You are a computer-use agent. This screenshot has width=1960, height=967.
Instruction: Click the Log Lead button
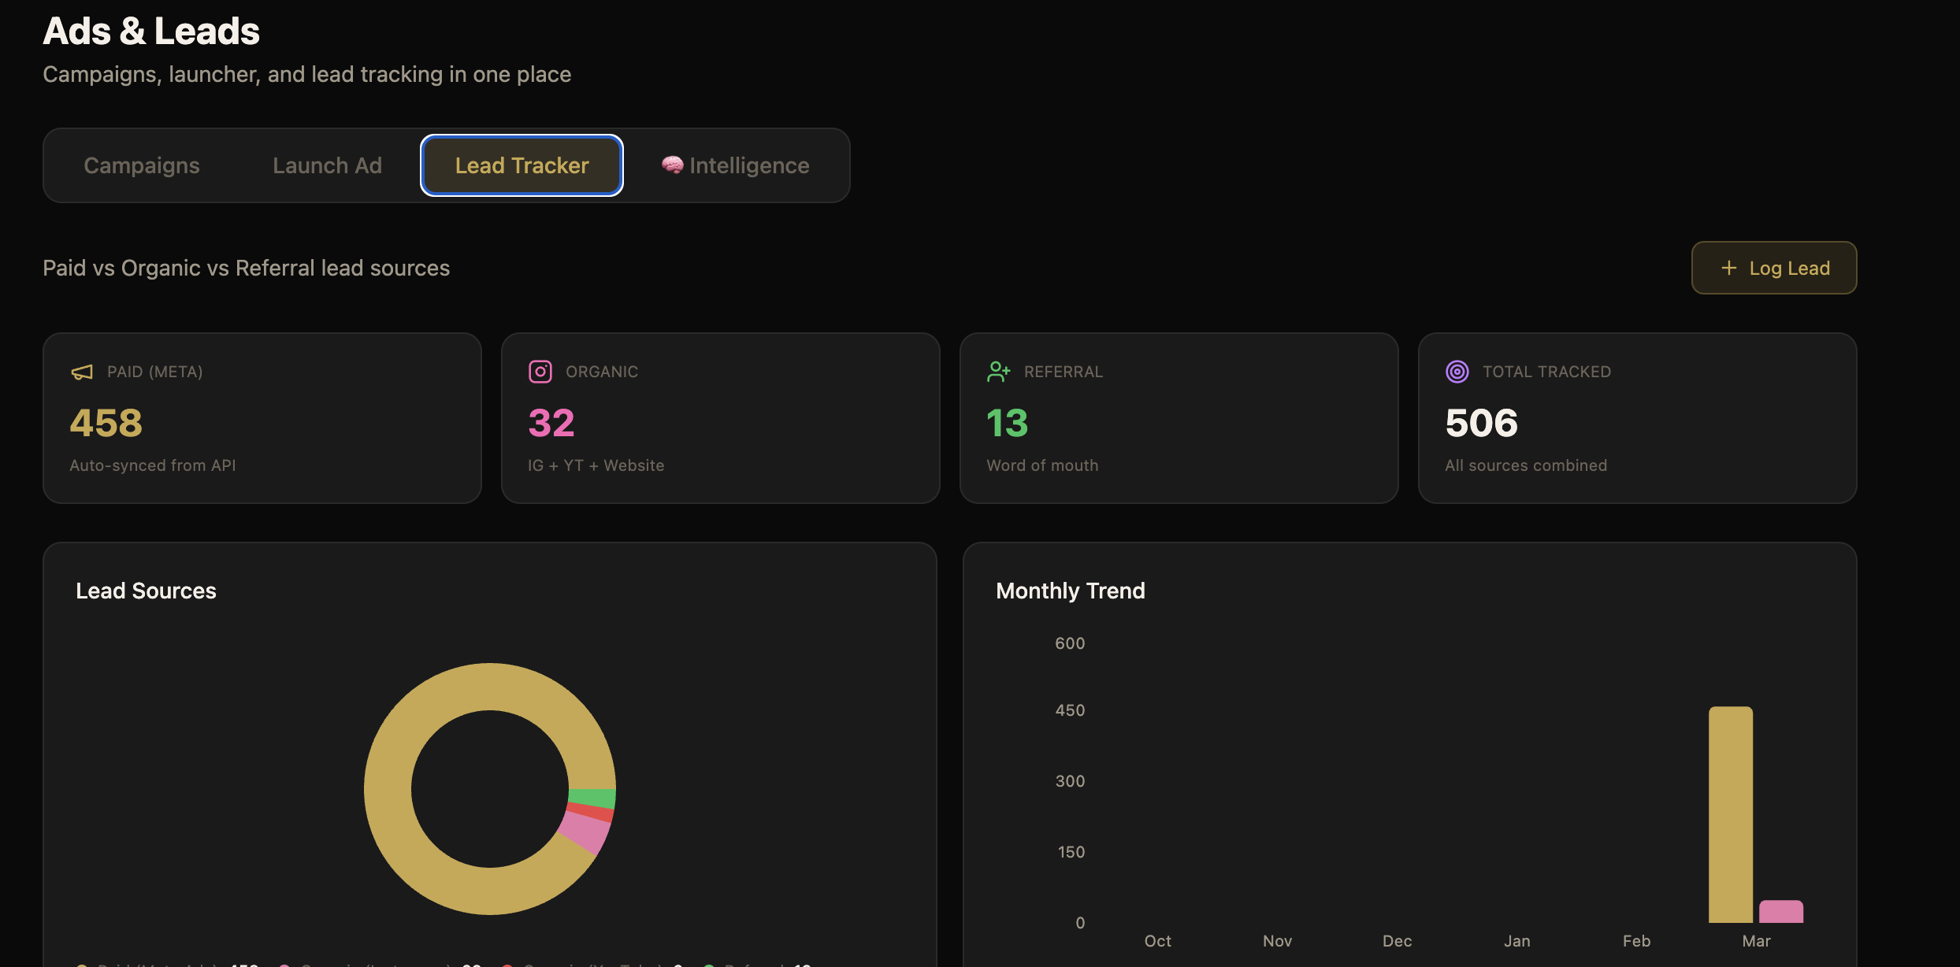[1773, 268]
